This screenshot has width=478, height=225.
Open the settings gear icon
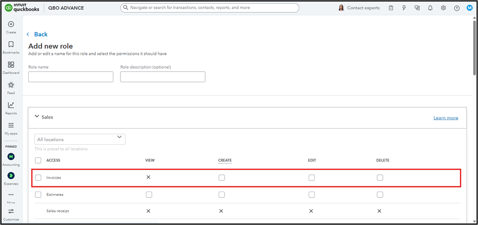click(x=444, y=8)
